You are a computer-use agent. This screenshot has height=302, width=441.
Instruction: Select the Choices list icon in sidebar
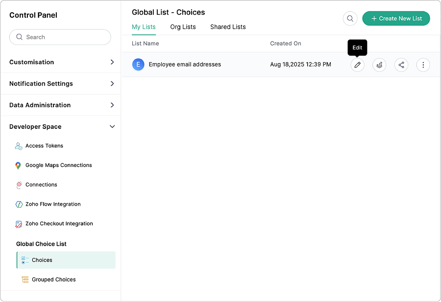point(24,260)
